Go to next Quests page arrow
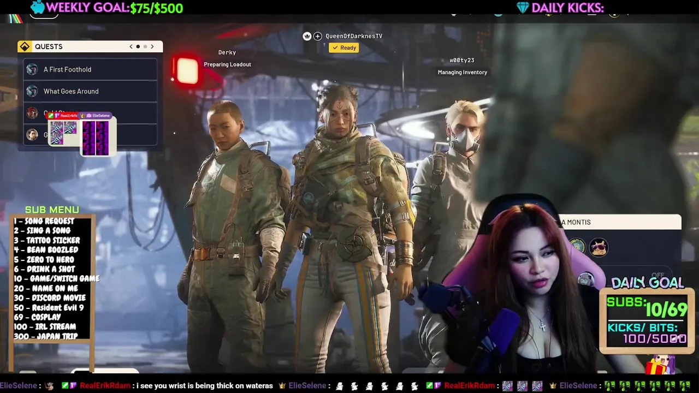 (x=152, y=46)
